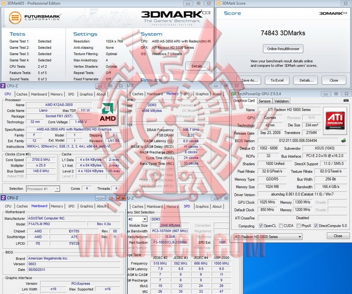Click the CPU-Z icon of the Mainboard window
Screen dimensions: 352x294
[x=3, y=198]
